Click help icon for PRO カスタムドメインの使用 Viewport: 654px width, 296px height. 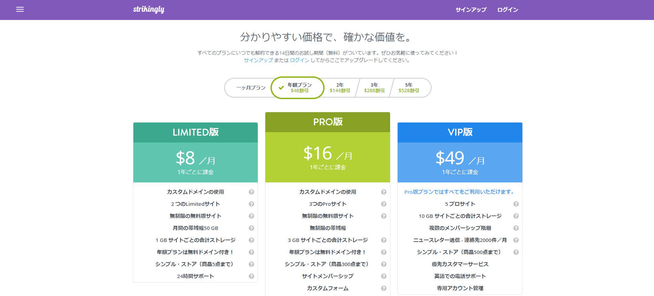pyautogui.click(x=384, y=192)
